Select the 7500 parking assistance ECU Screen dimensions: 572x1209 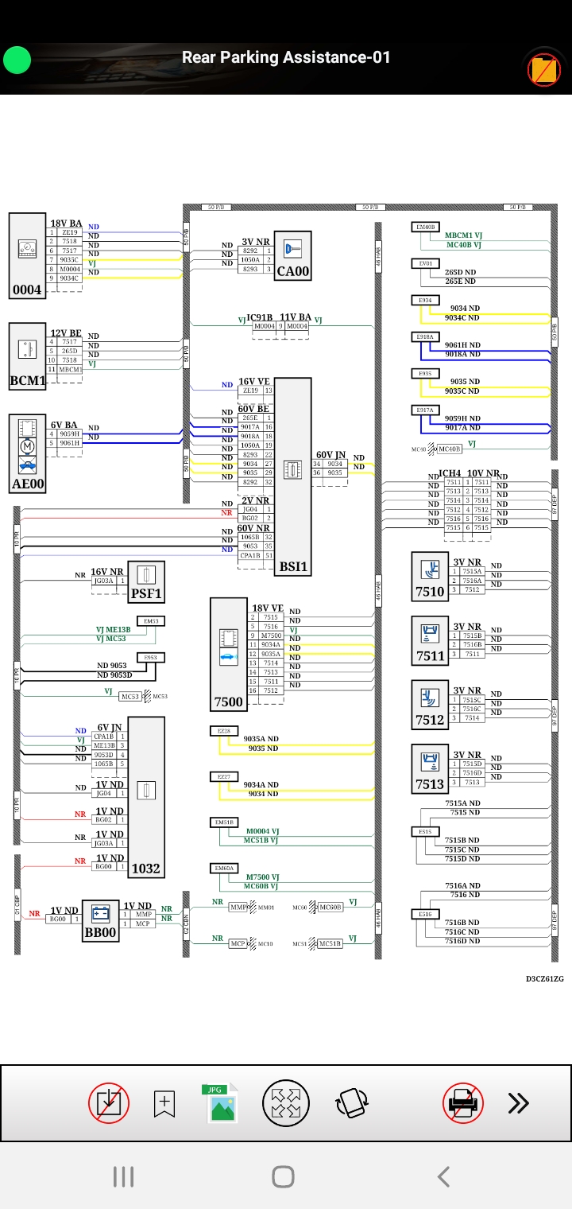[x=229, y=655]
